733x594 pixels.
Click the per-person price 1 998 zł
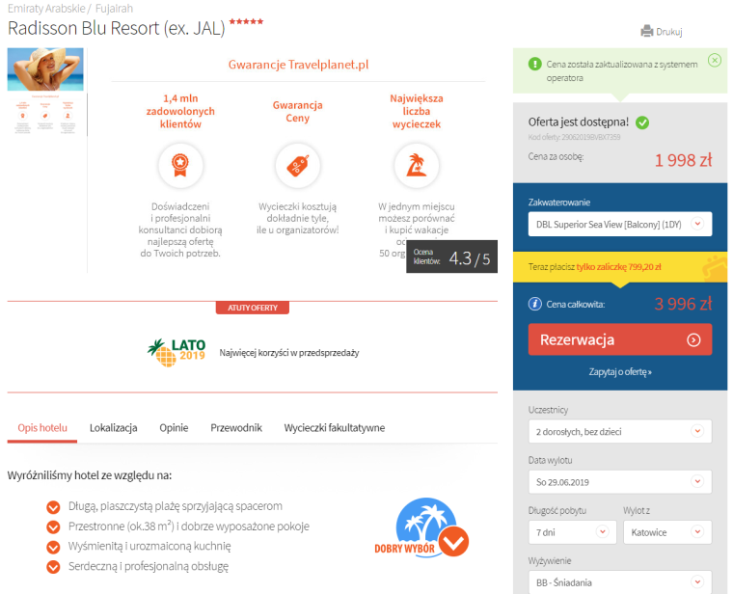(683, 160)
